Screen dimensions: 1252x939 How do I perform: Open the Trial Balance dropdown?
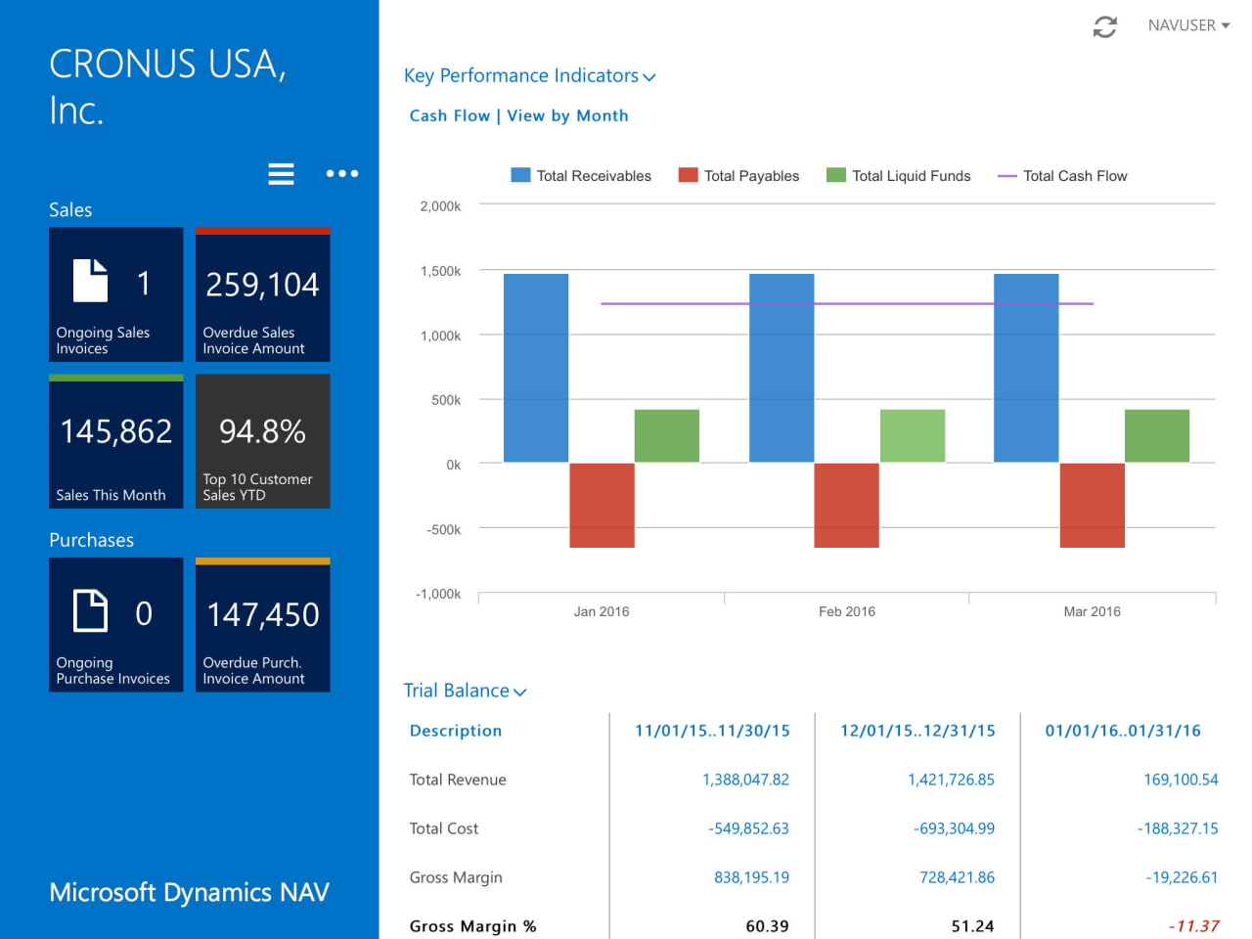pyautogui.click(x=520, y=692)
